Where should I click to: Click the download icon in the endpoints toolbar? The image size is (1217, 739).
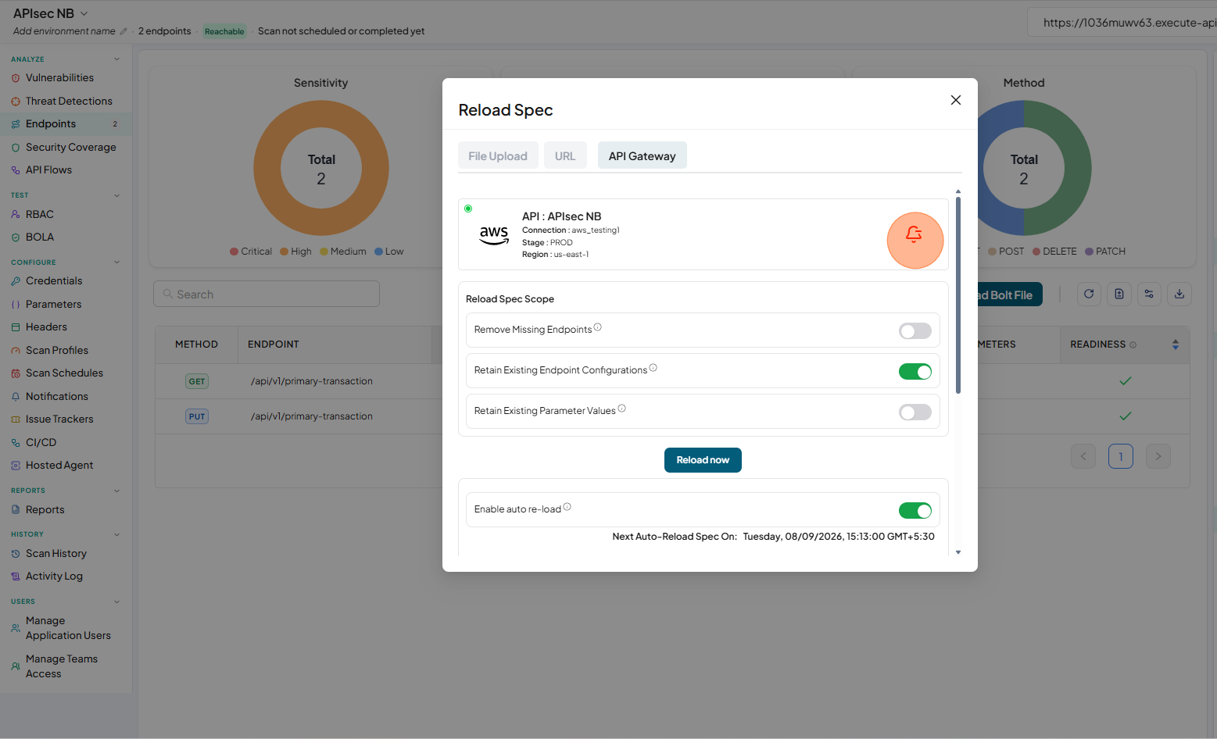1179,294
